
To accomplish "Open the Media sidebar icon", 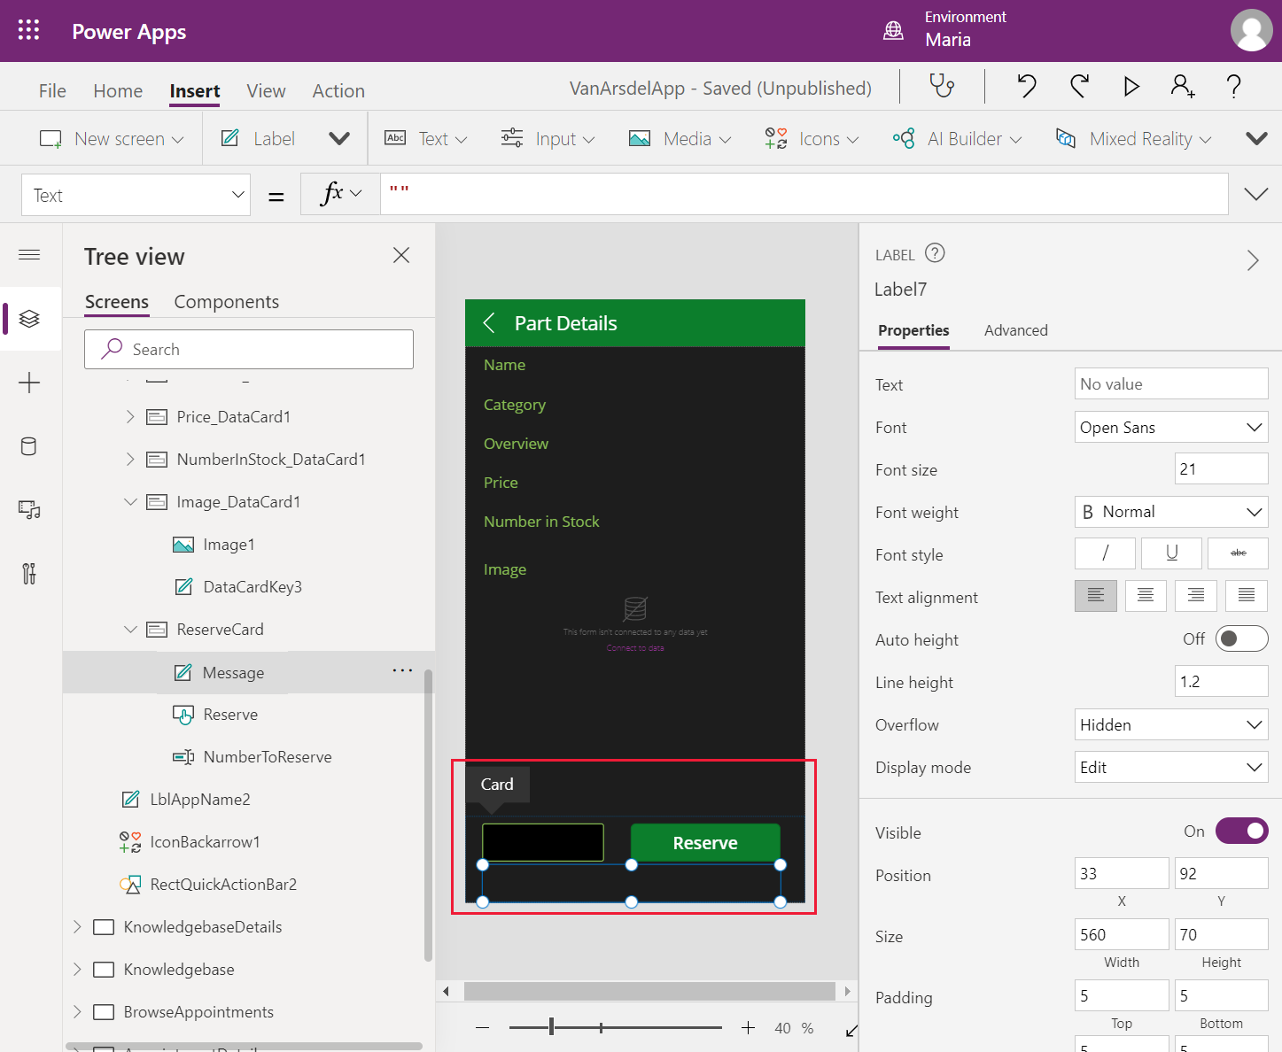I will tap(29, 510).
